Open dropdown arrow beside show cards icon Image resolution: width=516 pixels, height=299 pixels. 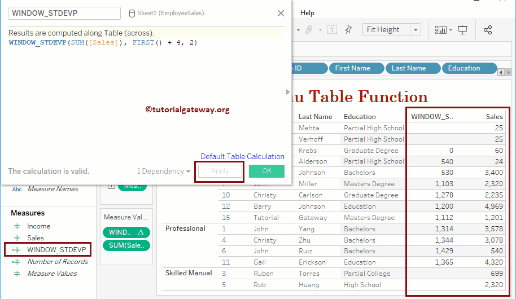click(451, 30)
